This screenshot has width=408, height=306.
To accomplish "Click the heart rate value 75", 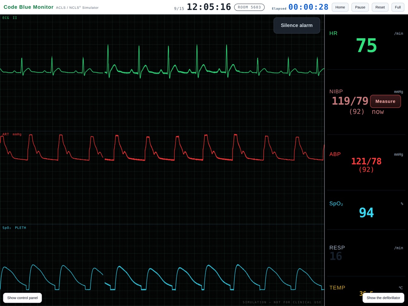I will point(366,46).
